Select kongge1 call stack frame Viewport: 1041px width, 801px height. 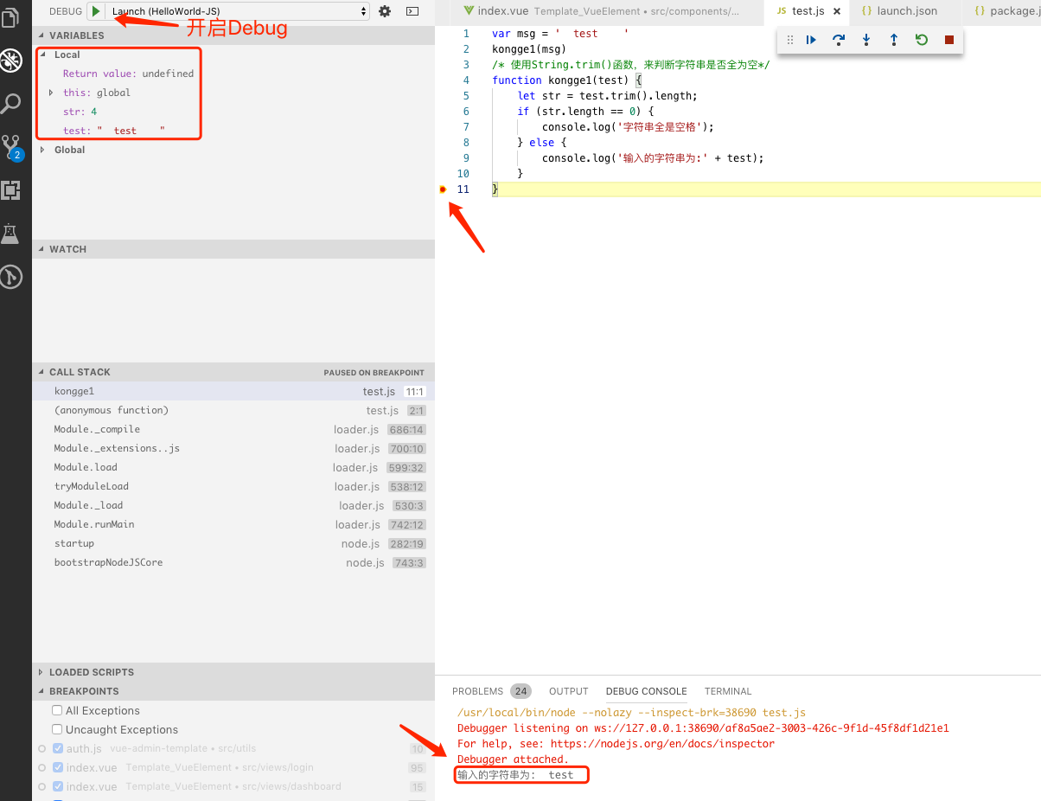point(233,391)
